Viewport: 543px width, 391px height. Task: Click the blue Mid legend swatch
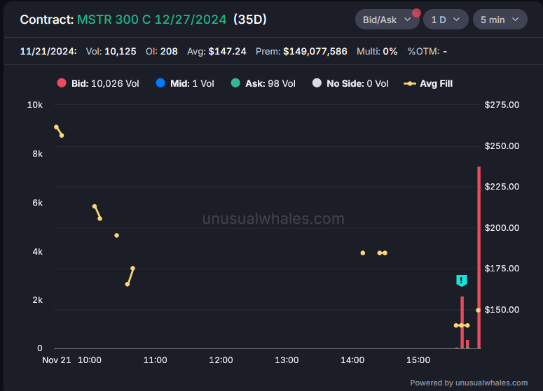point(160,83)
